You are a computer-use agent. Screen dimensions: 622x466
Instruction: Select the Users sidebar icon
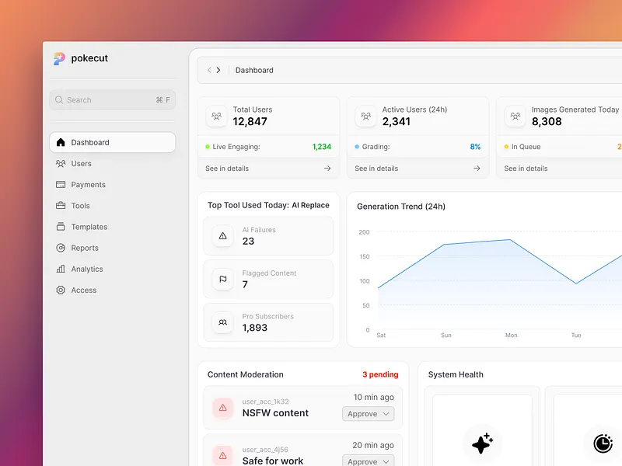[60, 164]
